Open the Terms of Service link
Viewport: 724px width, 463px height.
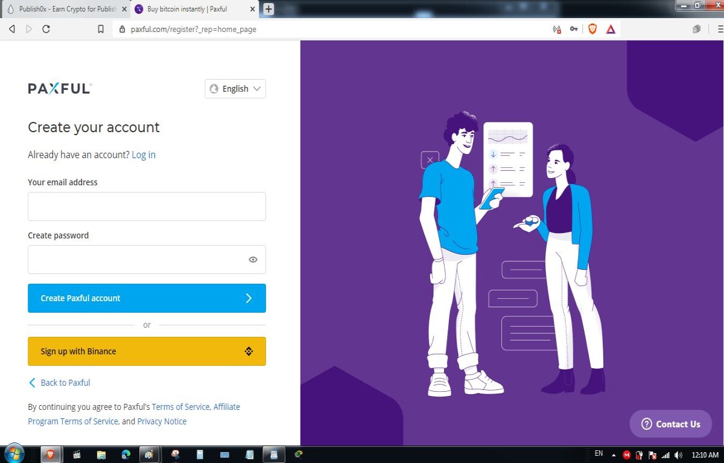pos(180,407)
